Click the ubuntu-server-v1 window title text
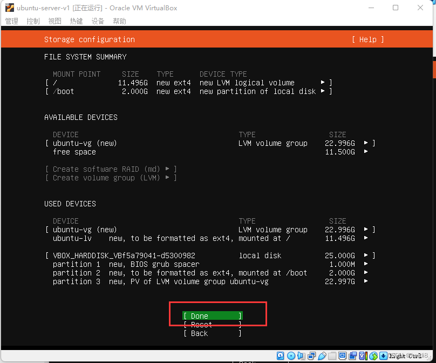The width and height of the screenshot is (436, 363). [97, 8]
